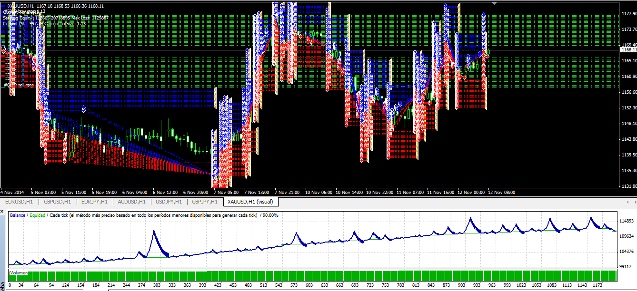
Task: Click price scale value 1160.90
Action: point(629,76)
